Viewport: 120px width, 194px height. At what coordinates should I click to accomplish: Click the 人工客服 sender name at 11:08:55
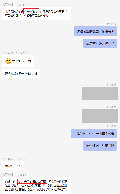coord(8,175)
